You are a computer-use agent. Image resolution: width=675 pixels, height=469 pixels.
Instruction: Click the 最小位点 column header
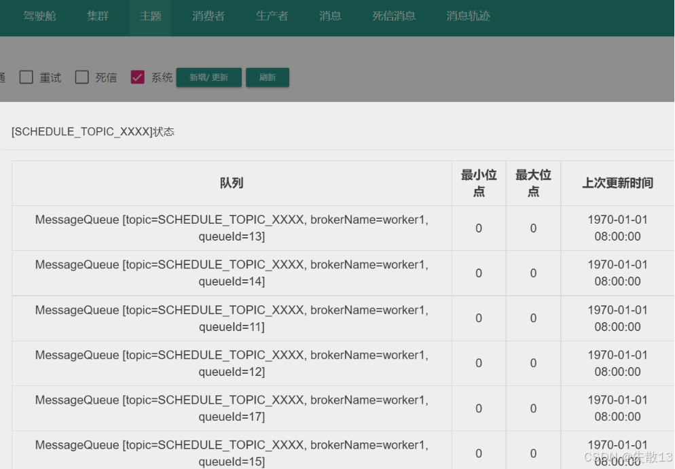coord(479,183)
